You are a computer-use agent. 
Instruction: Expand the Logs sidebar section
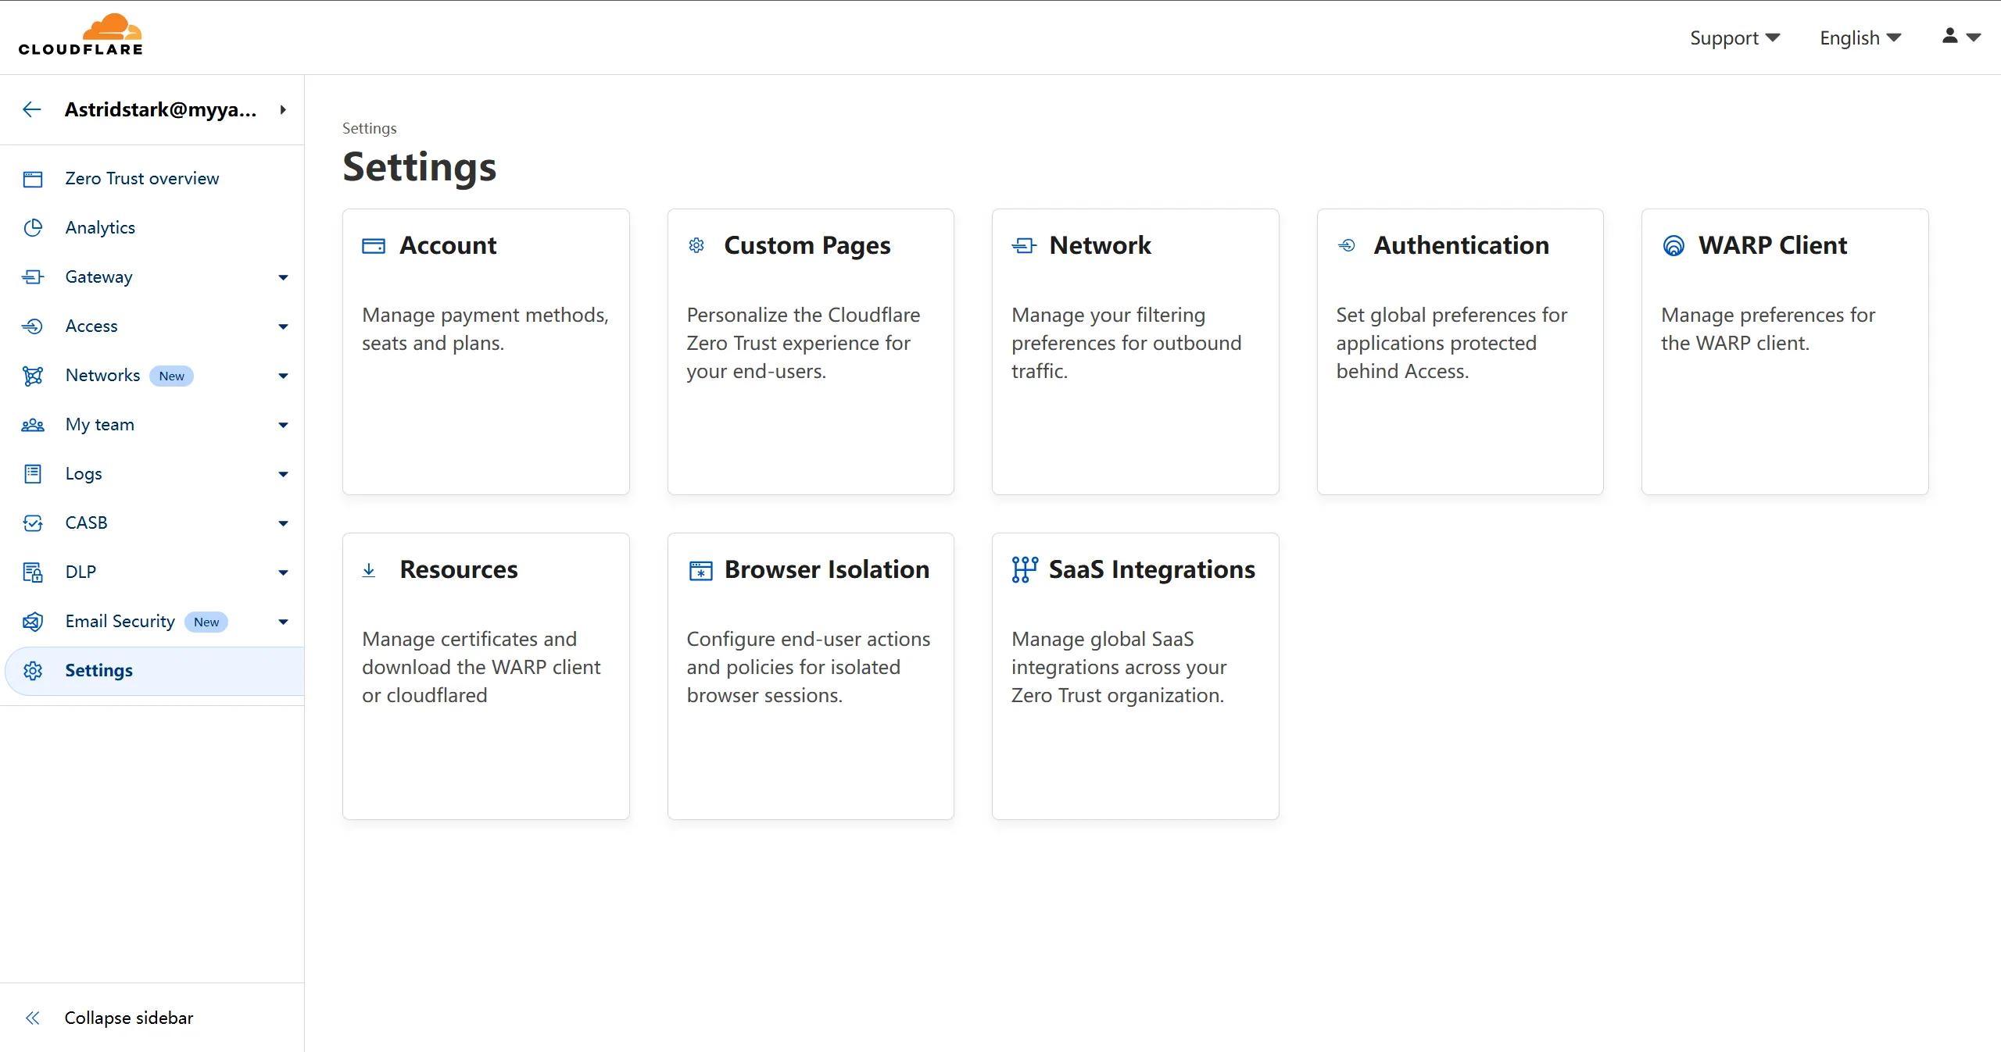283,474
